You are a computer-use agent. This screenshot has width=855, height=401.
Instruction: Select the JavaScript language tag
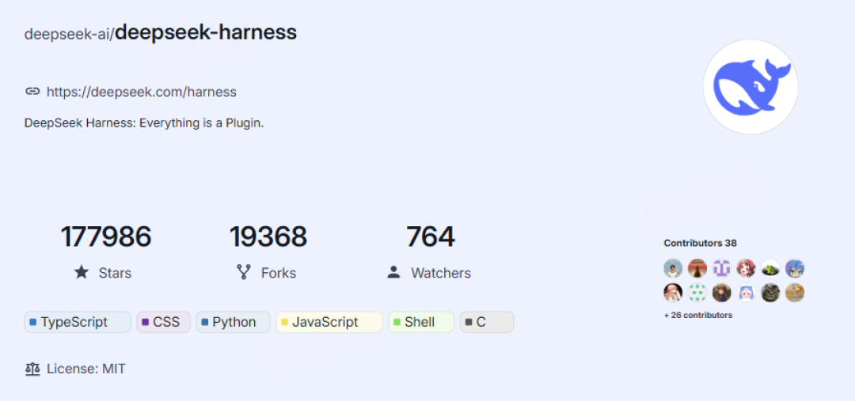(x=329, y=322)
